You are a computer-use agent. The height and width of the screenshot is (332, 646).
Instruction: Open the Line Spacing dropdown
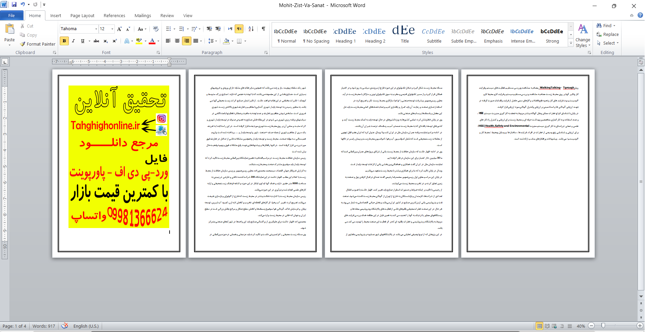(213, 41)
